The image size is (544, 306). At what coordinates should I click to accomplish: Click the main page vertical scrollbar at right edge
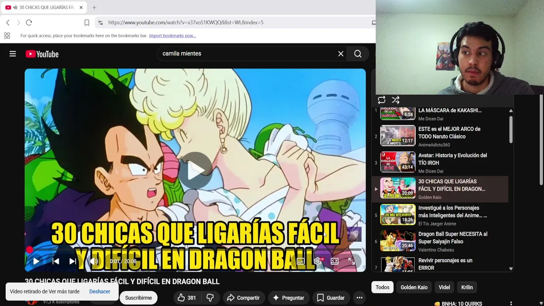[x=541, y=140]
